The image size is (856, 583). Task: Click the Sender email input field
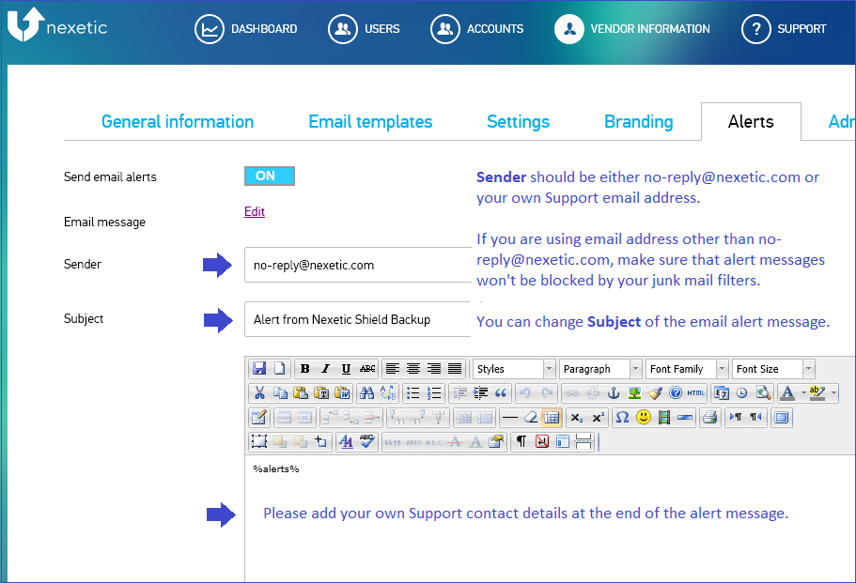[358, 265]
